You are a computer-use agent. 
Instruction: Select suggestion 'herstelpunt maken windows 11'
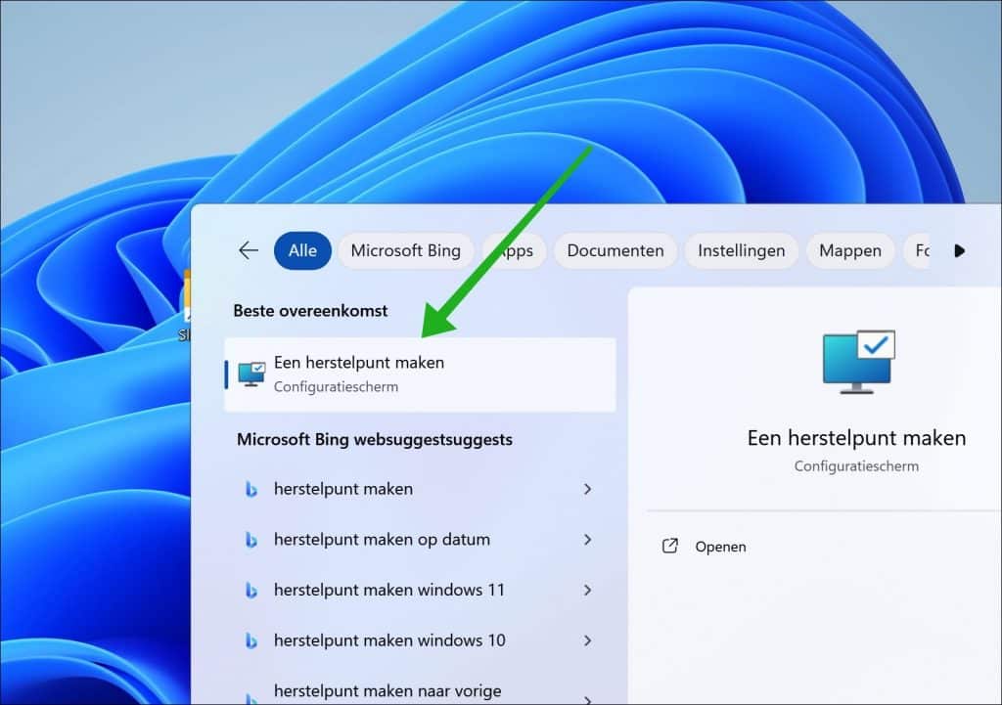pos(420,590)
